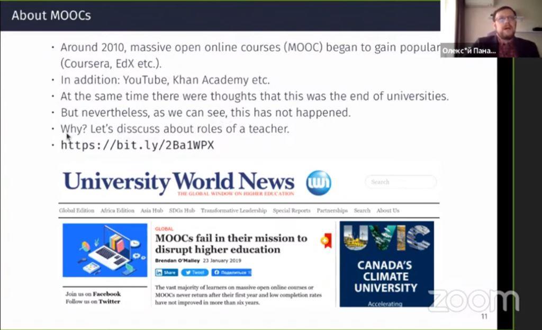The image size is (542, 330).
Task: Click the article summary paragraph text
Action: tap(238, 295)
